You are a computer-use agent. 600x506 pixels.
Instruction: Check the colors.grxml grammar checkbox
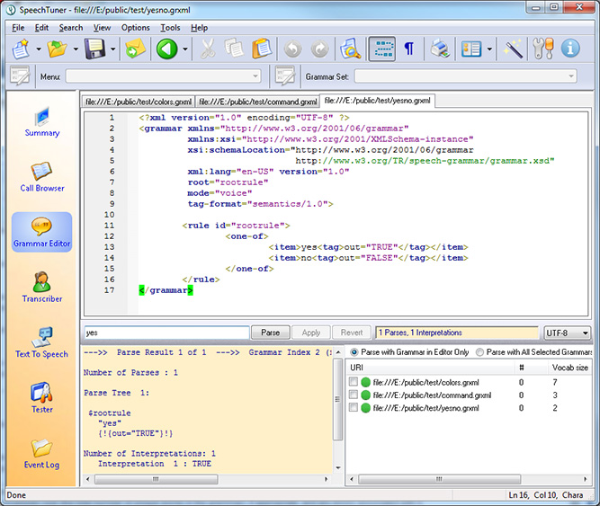click(354, 382)
